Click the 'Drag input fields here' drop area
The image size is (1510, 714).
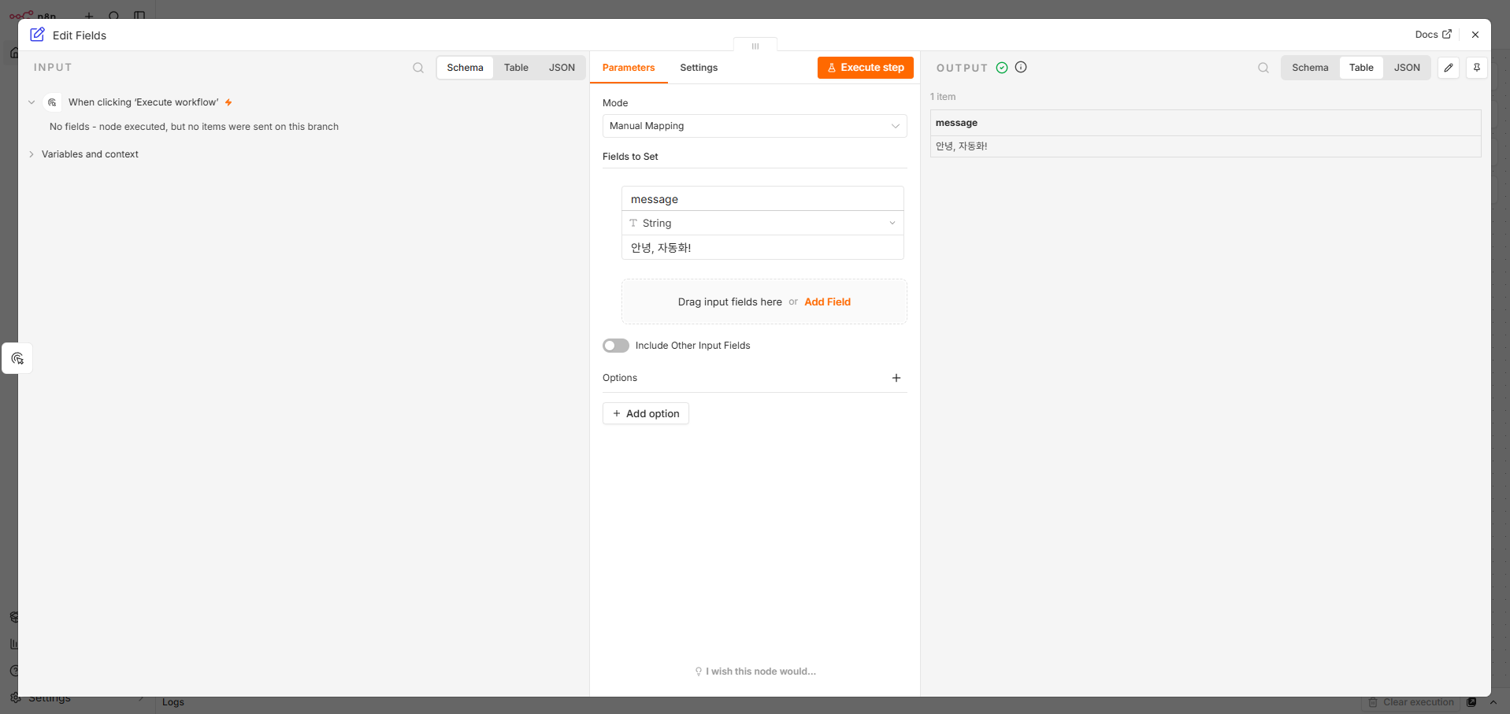pyautogui.click(x=764, y=302)
